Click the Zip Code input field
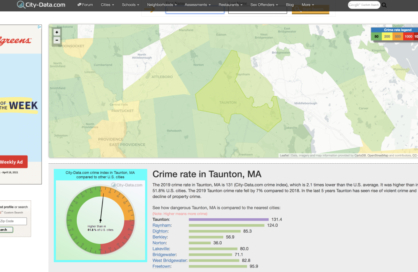This screenshot has height=272, width=418. [13, 221]
